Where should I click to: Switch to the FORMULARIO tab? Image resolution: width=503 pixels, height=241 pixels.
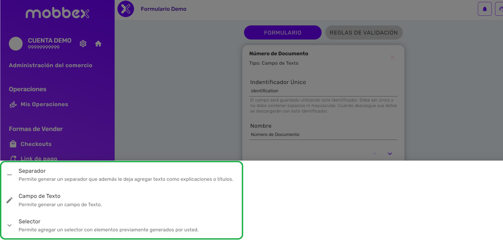(x=283, y=32)
